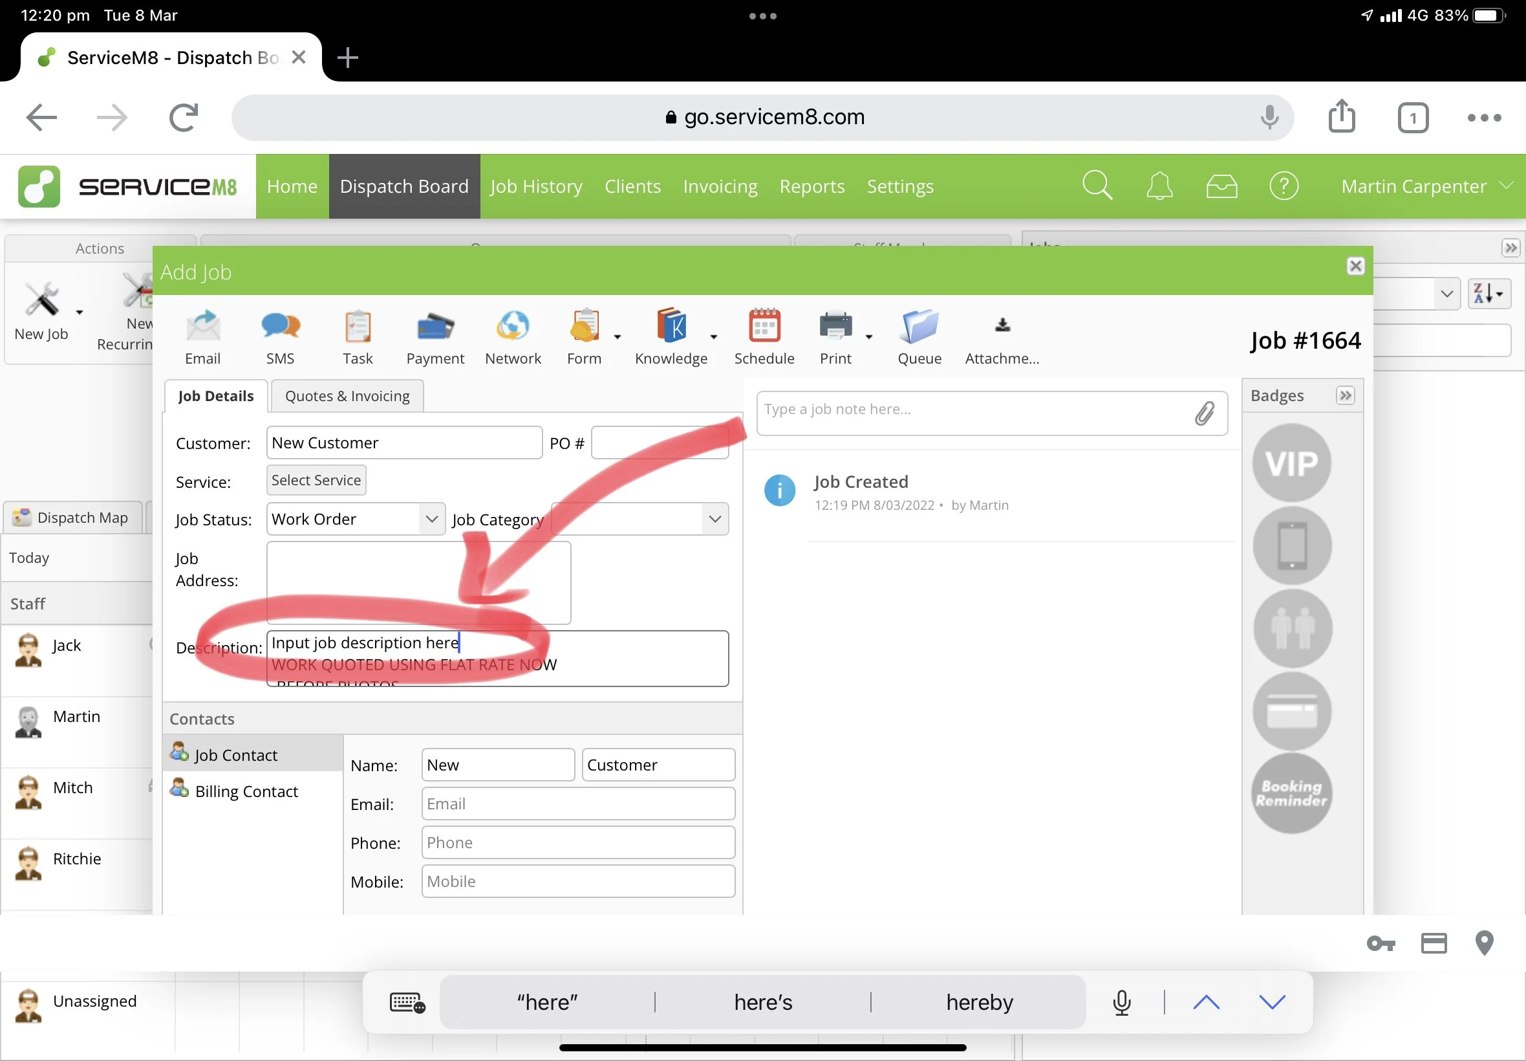
Task: Switch to Quotes & Invoicing tab
Action: [x=347, y=396]
